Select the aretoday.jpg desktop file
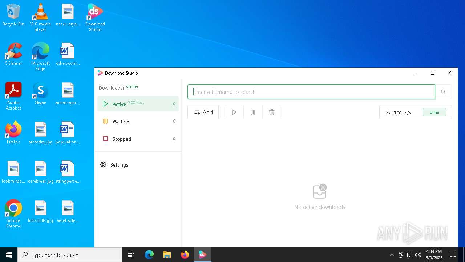 (x=40, y=133)
